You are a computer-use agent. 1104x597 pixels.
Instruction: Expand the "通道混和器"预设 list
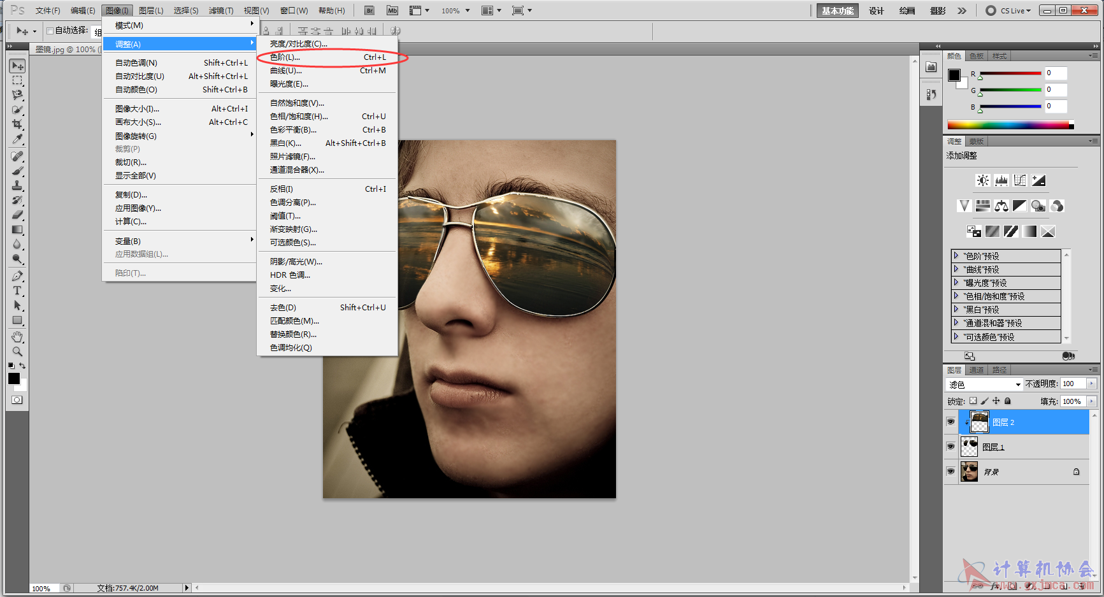(956, 322)
